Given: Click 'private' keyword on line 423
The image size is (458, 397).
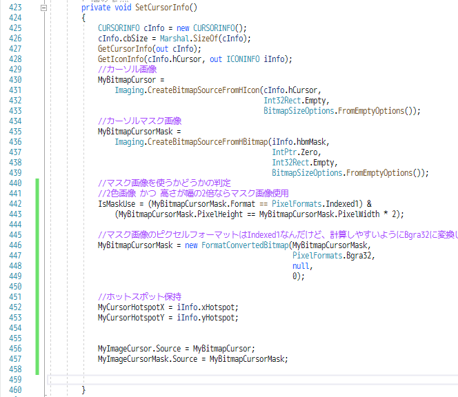Looking at the screenshot, I should [x=96, y=8].
